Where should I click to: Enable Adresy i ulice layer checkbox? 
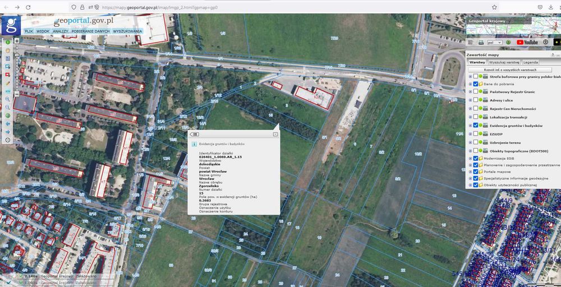[x=476, y=100]
